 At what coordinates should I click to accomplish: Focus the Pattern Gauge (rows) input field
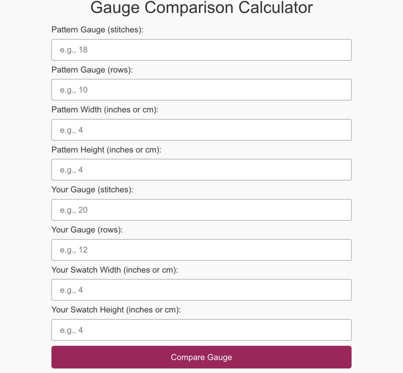(201, 90)
